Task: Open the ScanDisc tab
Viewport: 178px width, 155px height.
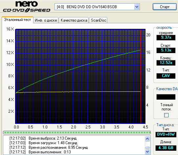Action: [99, 20]
